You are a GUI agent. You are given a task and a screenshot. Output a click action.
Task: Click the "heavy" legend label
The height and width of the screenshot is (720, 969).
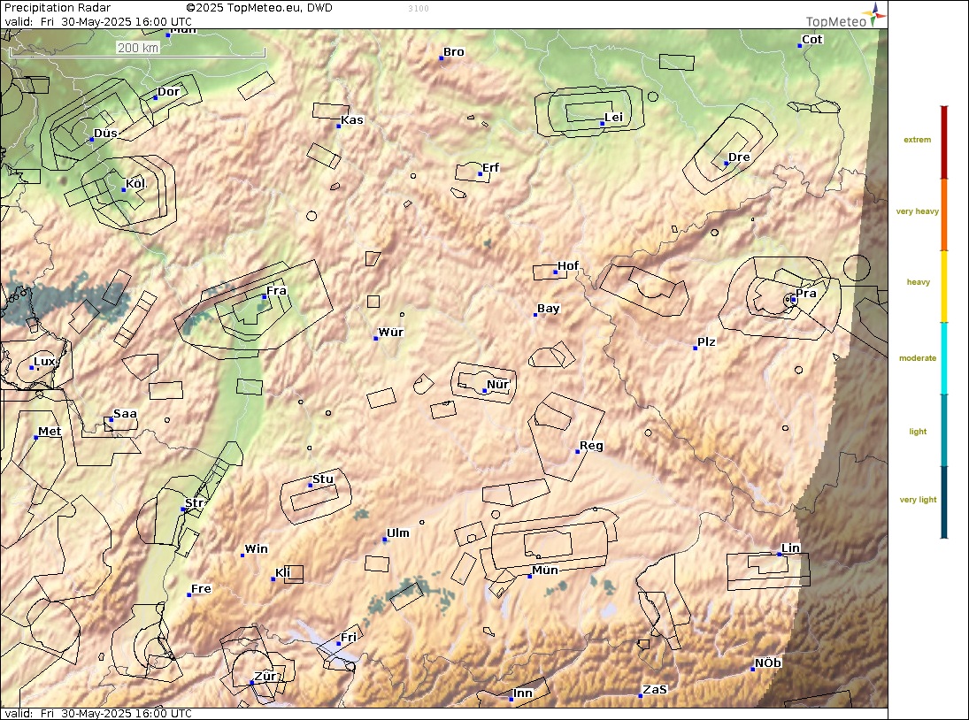[918, 282]
